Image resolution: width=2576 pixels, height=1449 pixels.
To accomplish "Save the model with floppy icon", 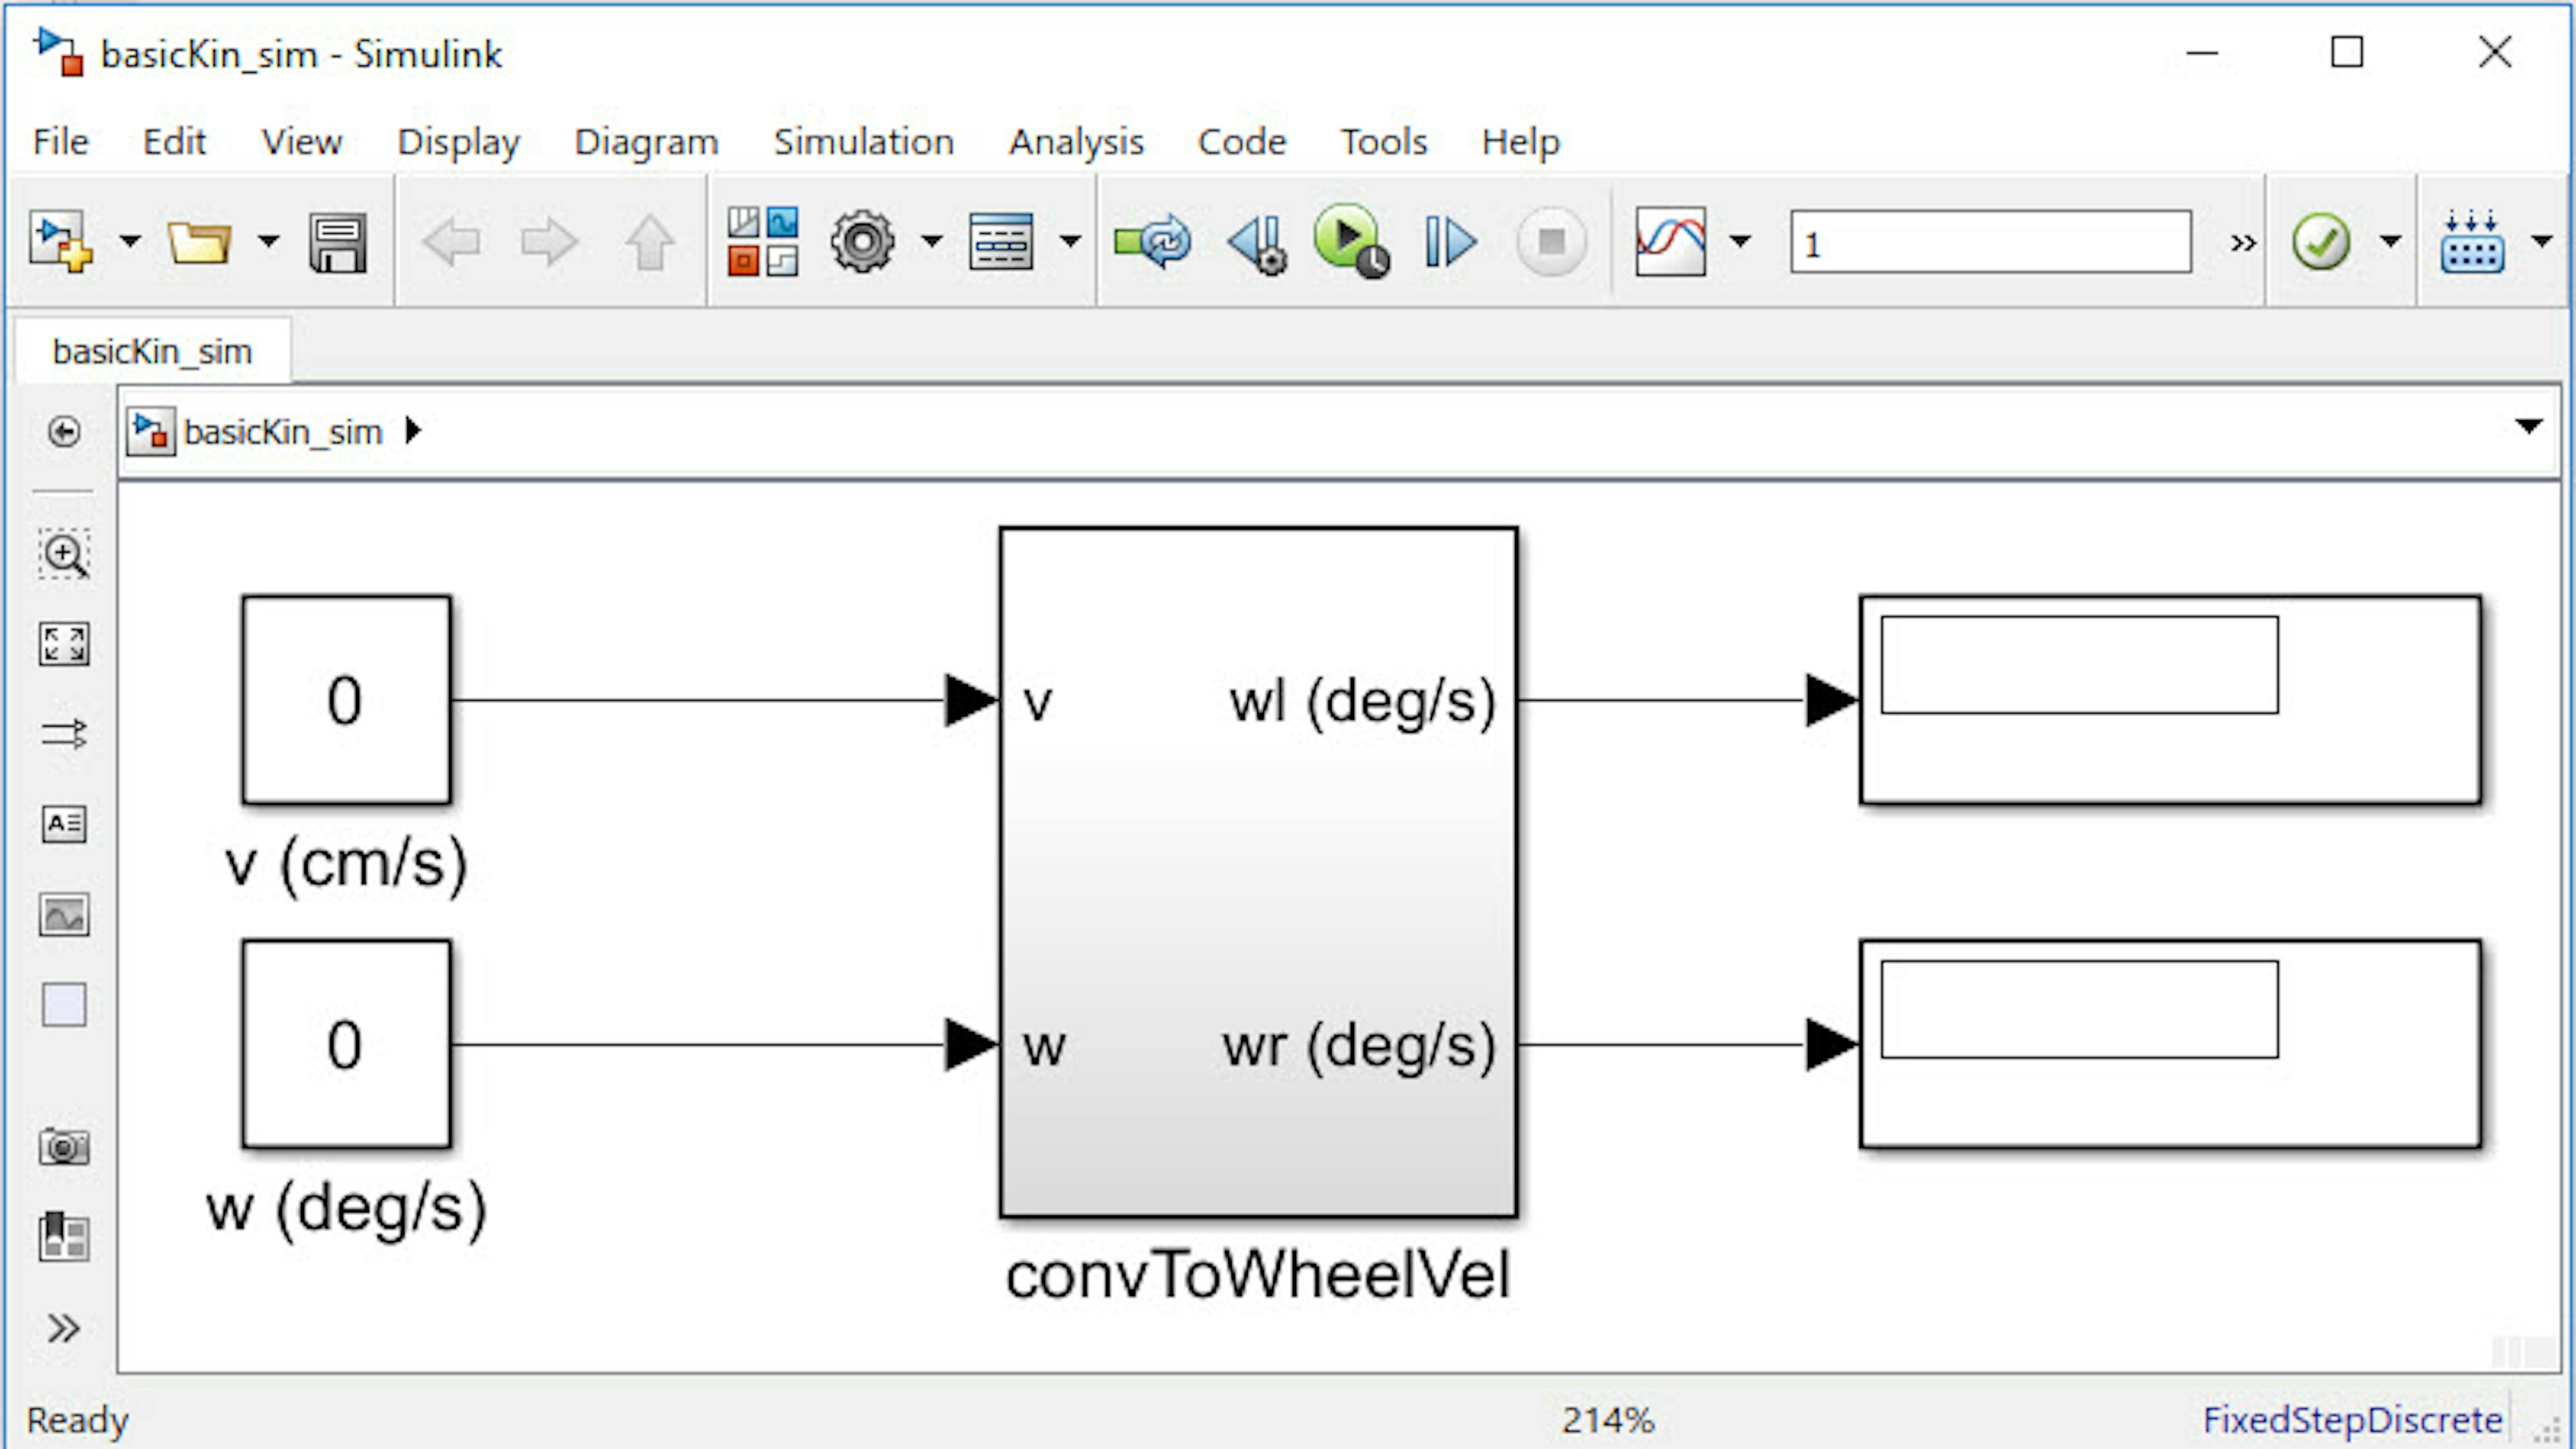I will (x=338, y=242).
